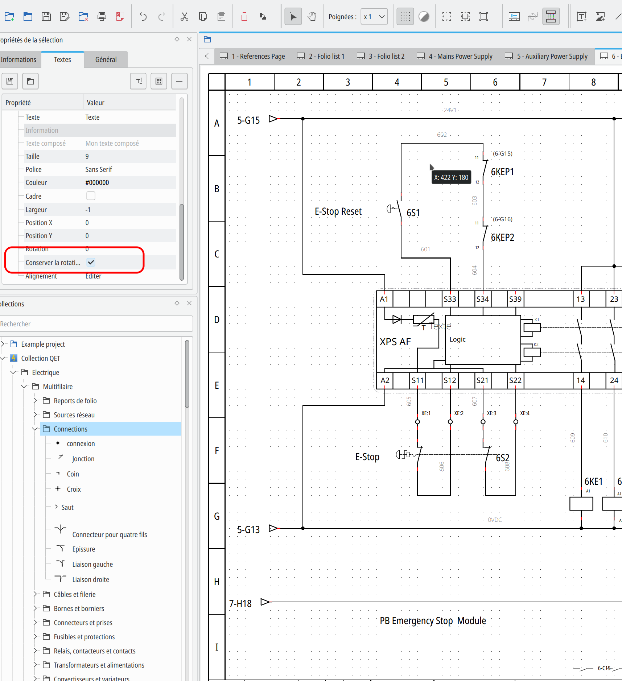Screen dimensions: 622x681
Task: Expand the Câbles et filerie folder
Action: pos(35,594)
